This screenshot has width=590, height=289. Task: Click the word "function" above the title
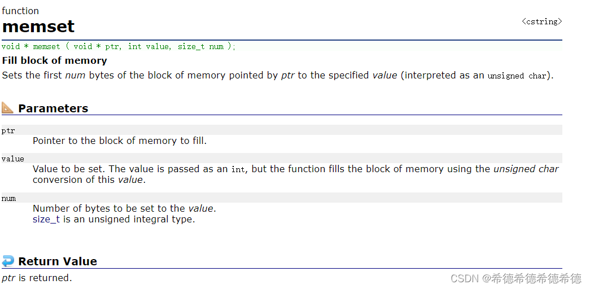tap(20, 11)
